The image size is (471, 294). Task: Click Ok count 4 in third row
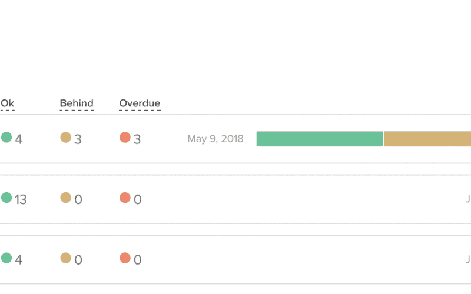(x=19, y=260)
